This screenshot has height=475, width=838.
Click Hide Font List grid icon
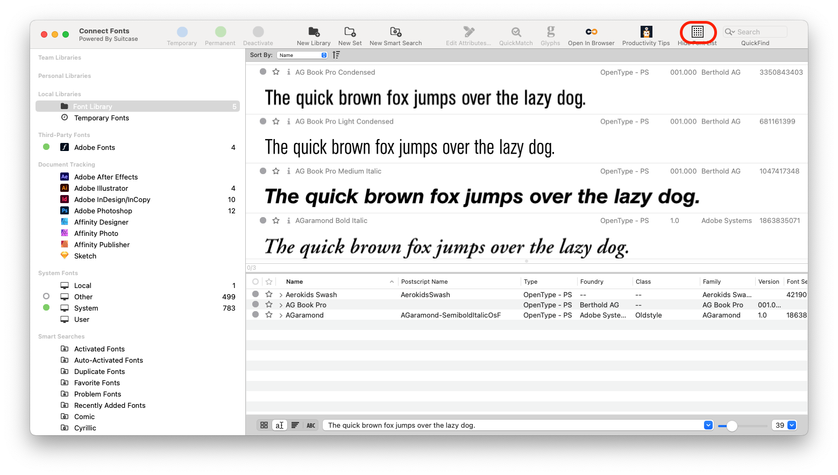[698, 32]
